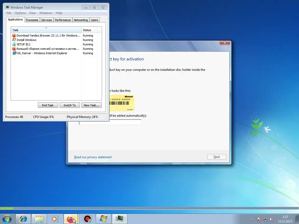299x224 pixels.
Task: Show hidden tray icons arrow
Action: [253, 219]
